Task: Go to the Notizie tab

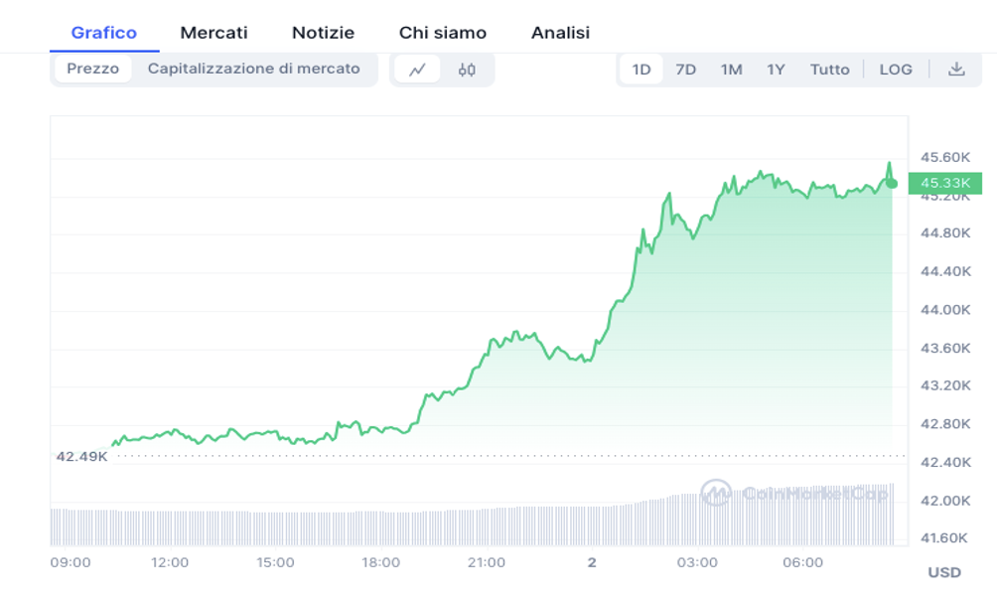Action: coord(323,33)
